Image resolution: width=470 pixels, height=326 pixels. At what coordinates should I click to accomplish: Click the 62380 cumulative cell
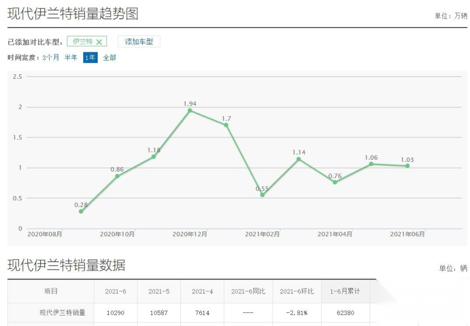click(345, 313)
